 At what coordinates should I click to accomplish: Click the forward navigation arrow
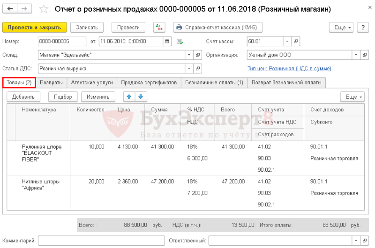click(x=24, y=9)
